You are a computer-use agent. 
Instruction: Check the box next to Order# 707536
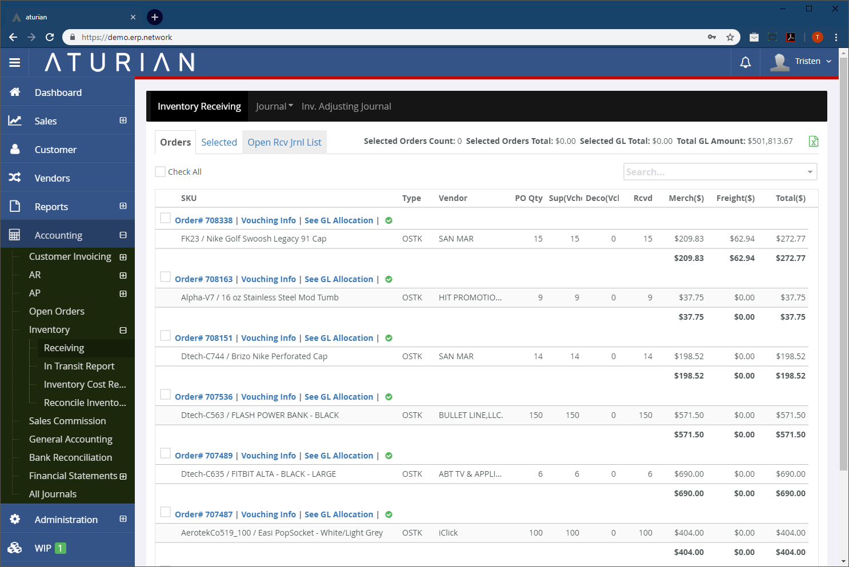click(x=165, y=395)
